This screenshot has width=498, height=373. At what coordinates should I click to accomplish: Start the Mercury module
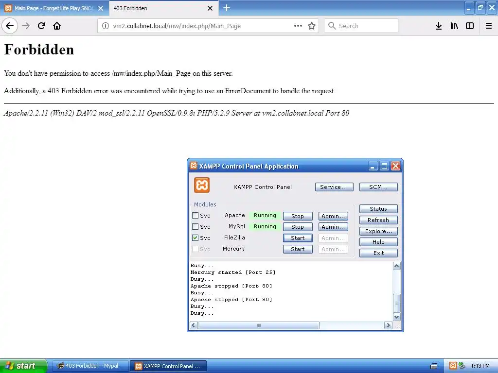[x=298, y=249]
